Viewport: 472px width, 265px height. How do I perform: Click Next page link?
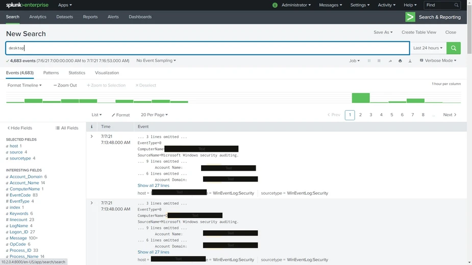point(450,115)
